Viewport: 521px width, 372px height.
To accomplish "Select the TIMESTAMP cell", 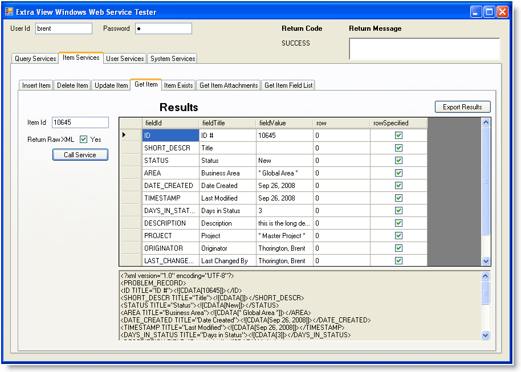I will (170, 198).
